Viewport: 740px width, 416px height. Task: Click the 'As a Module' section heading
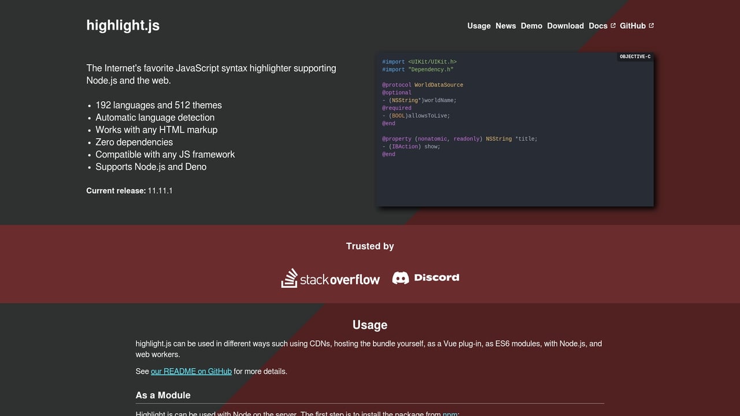coord(163,395)
